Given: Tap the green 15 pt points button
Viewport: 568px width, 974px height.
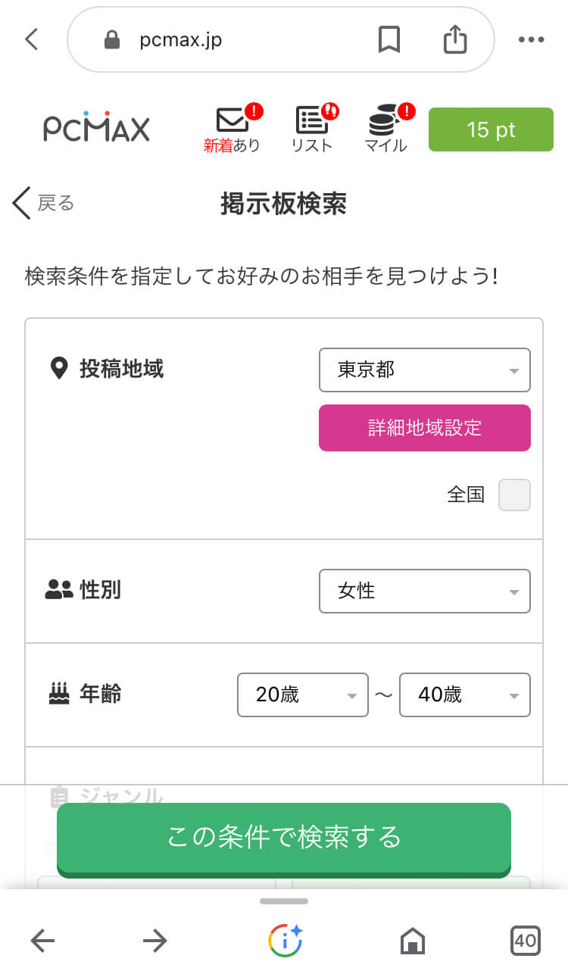Looking at the screenshot, I should coord(491,130).
